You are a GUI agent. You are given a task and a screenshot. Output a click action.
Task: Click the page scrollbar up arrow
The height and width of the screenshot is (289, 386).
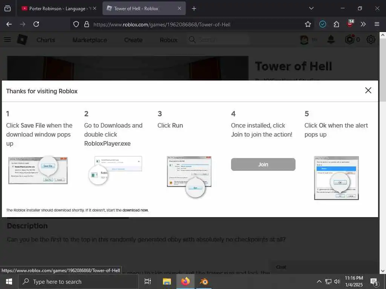(383, 35)
